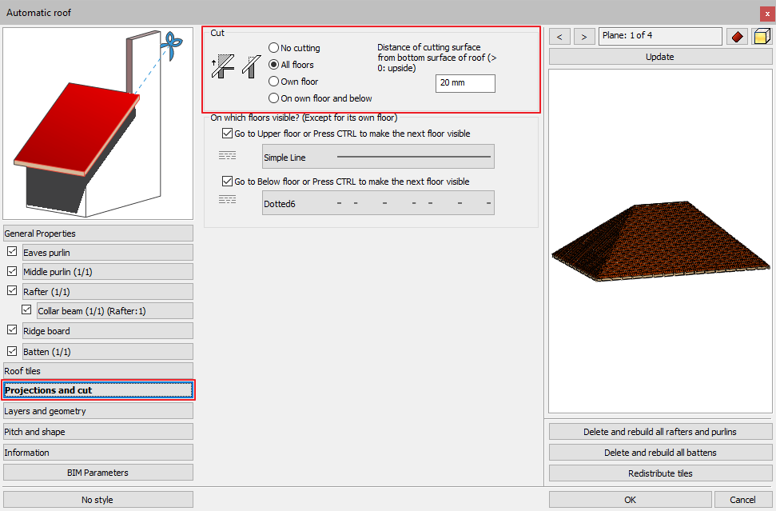This screenshot has width=776, height=511.
Task: Open the No style selector
Action: pos(97,500)
